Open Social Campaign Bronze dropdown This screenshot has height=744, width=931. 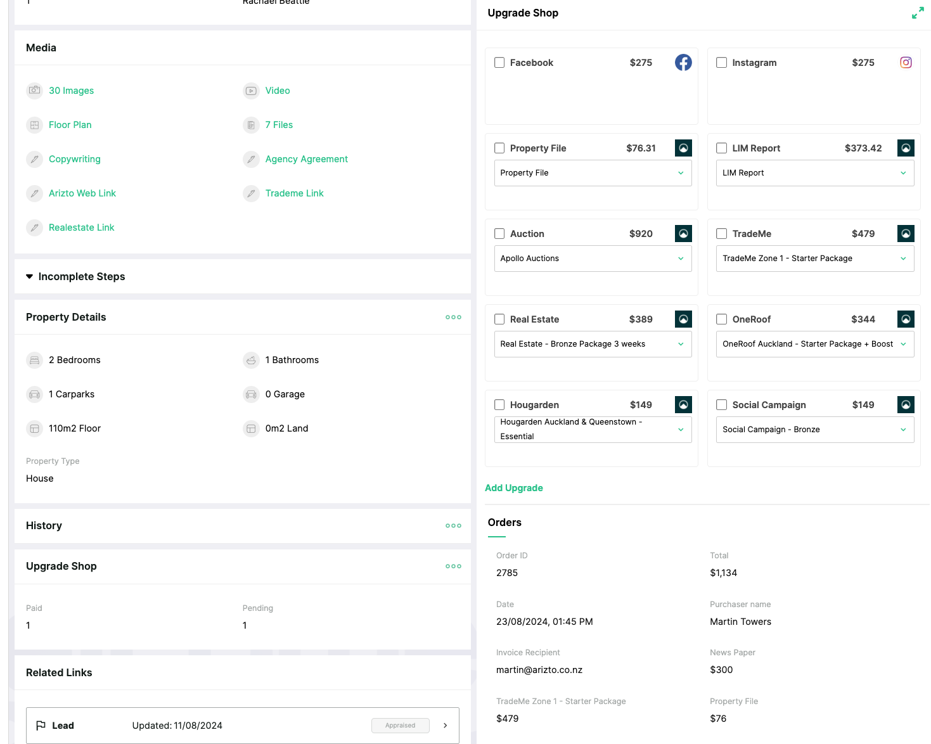click(815, 430)
